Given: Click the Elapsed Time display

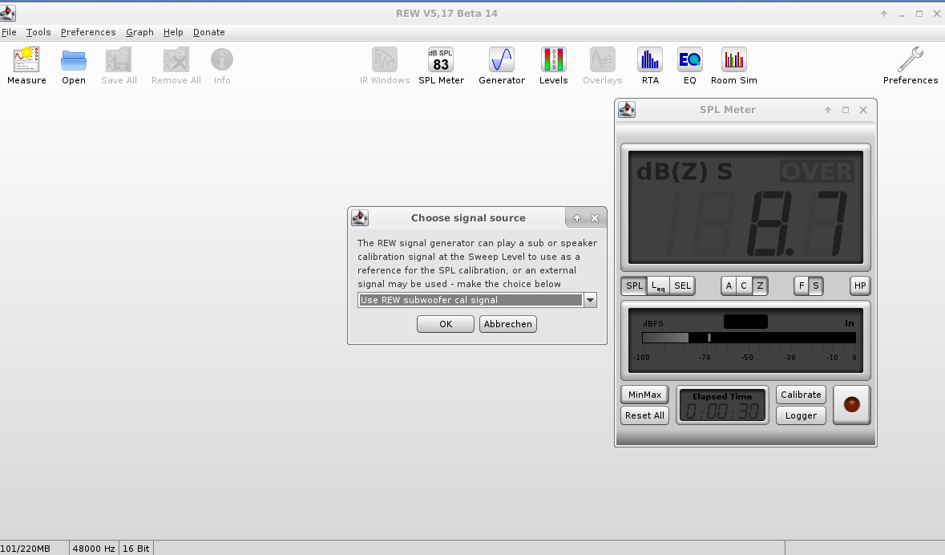Looking at the screenshot, I should [x=723, y=405].
